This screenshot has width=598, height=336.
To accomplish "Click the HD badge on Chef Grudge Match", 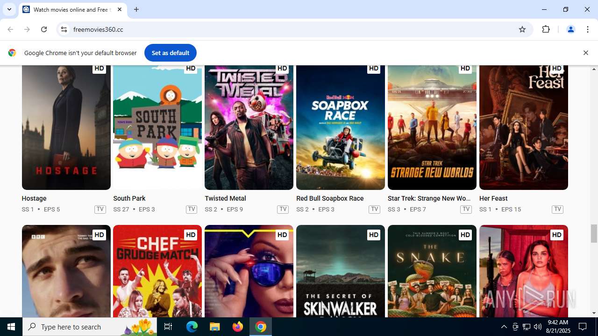I will 191,235.
